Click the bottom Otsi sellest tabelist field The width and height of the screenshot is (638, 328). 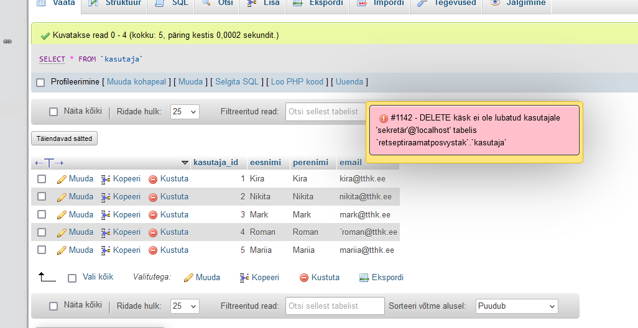[x=335, y=306]
